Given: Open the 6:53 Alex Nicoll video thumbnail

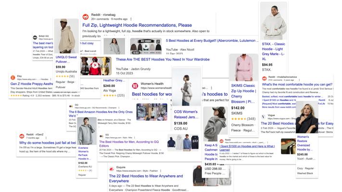Looking at the screenshot, I should [x=147, y=46].
